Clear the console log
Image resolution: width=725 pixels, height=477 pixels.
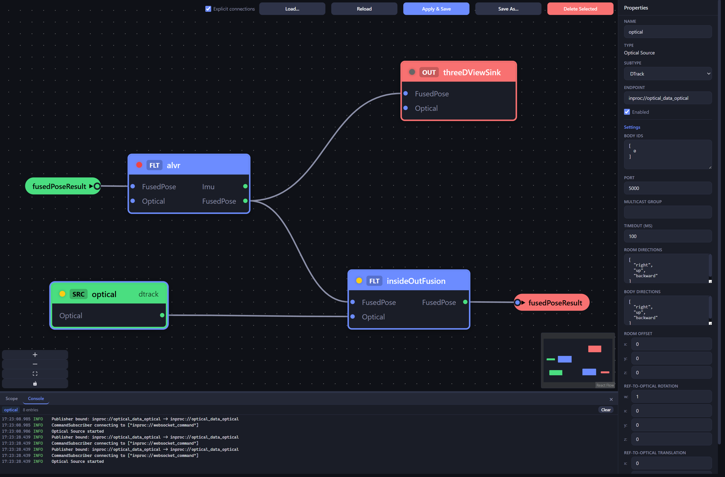[606, 410]
